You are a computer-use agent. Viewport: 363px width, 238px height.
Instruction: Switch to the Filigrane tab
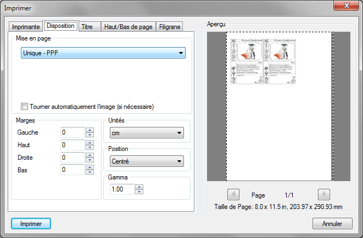coord(170,26)
